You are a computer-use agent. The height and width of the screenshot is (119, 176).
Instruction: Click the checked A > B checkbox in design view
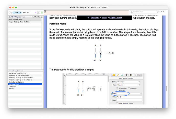pos(89,88)
